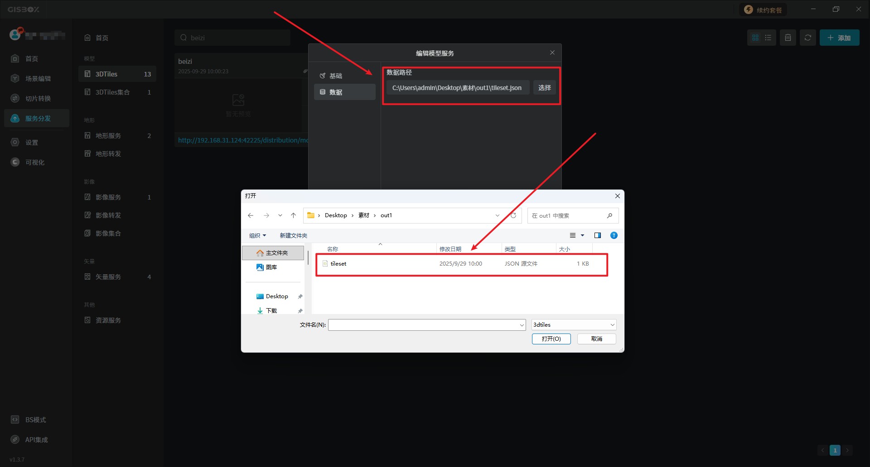Click the refresh icon next to Add button

click(808, 38)
